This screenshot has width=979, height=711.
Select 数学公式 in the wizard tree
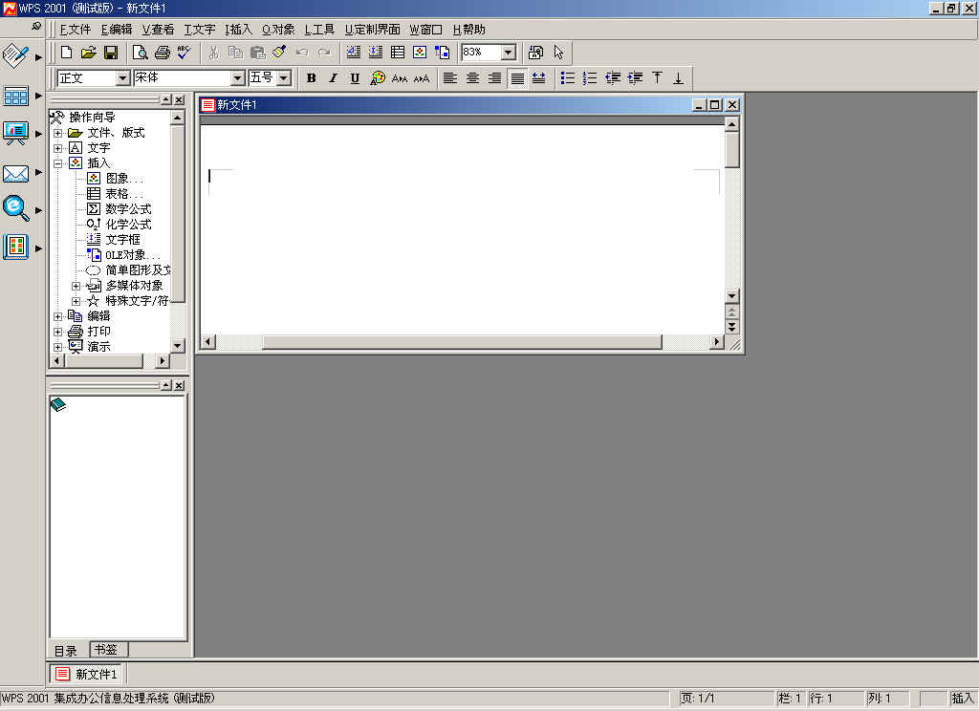coord(128,209)
